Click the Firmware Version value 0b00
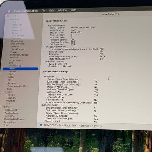 click(73, 39)
